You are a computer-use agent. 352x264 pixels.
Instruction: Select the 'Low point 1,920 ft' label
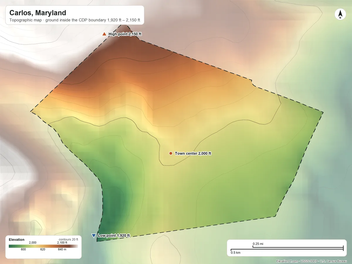(x=114, y=236)
